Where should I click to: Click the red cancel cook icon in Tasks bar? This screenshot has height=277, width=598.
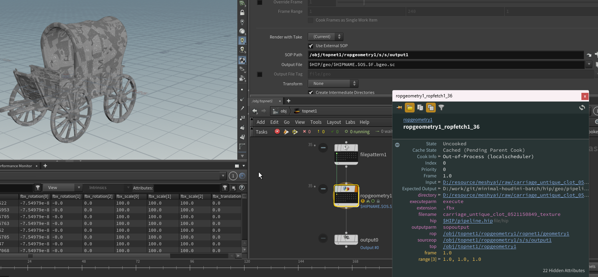click(277, 132)
